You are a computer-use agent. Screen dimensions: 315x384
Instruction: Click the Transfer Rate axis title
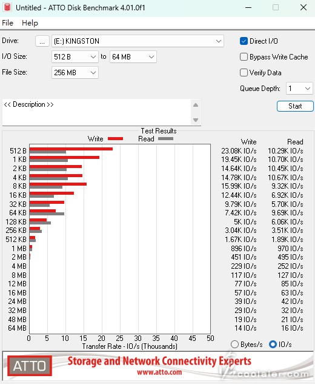[130, 346]
